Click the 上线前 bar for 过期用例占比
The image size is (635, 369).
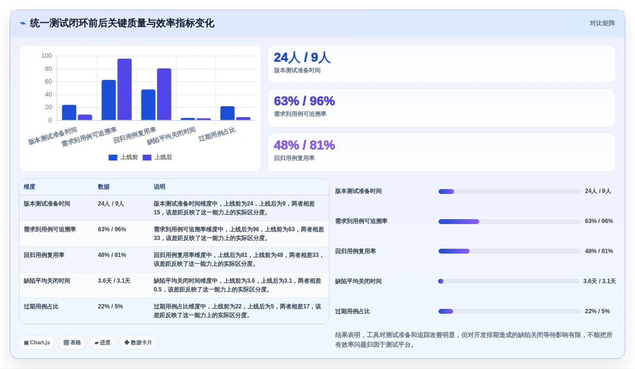point(228,113)
